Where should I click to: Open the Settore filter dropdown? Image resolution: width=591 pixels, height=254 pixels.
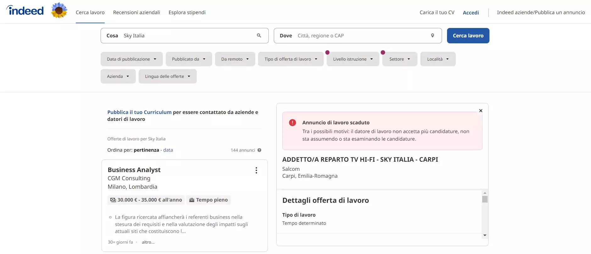[400, 59]
